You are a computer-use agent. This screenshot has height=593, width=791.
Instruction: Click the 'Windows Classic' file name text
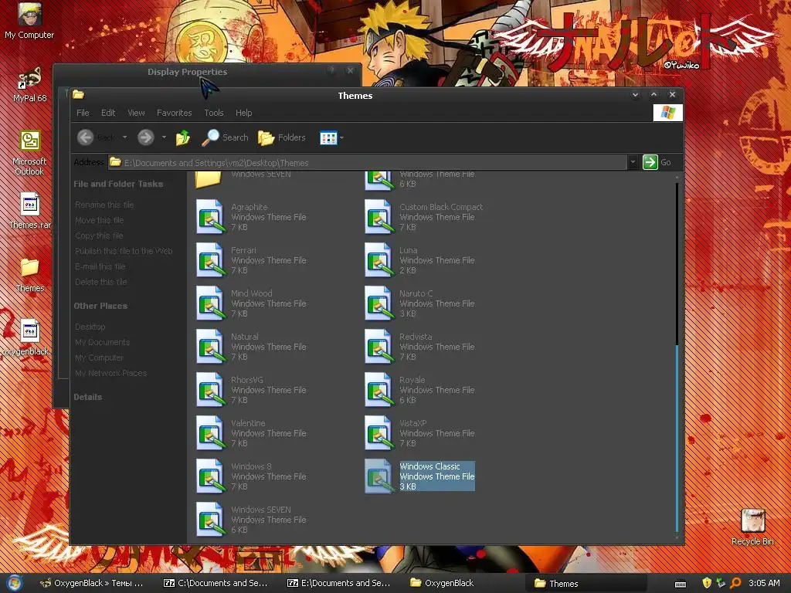point(429,466)
